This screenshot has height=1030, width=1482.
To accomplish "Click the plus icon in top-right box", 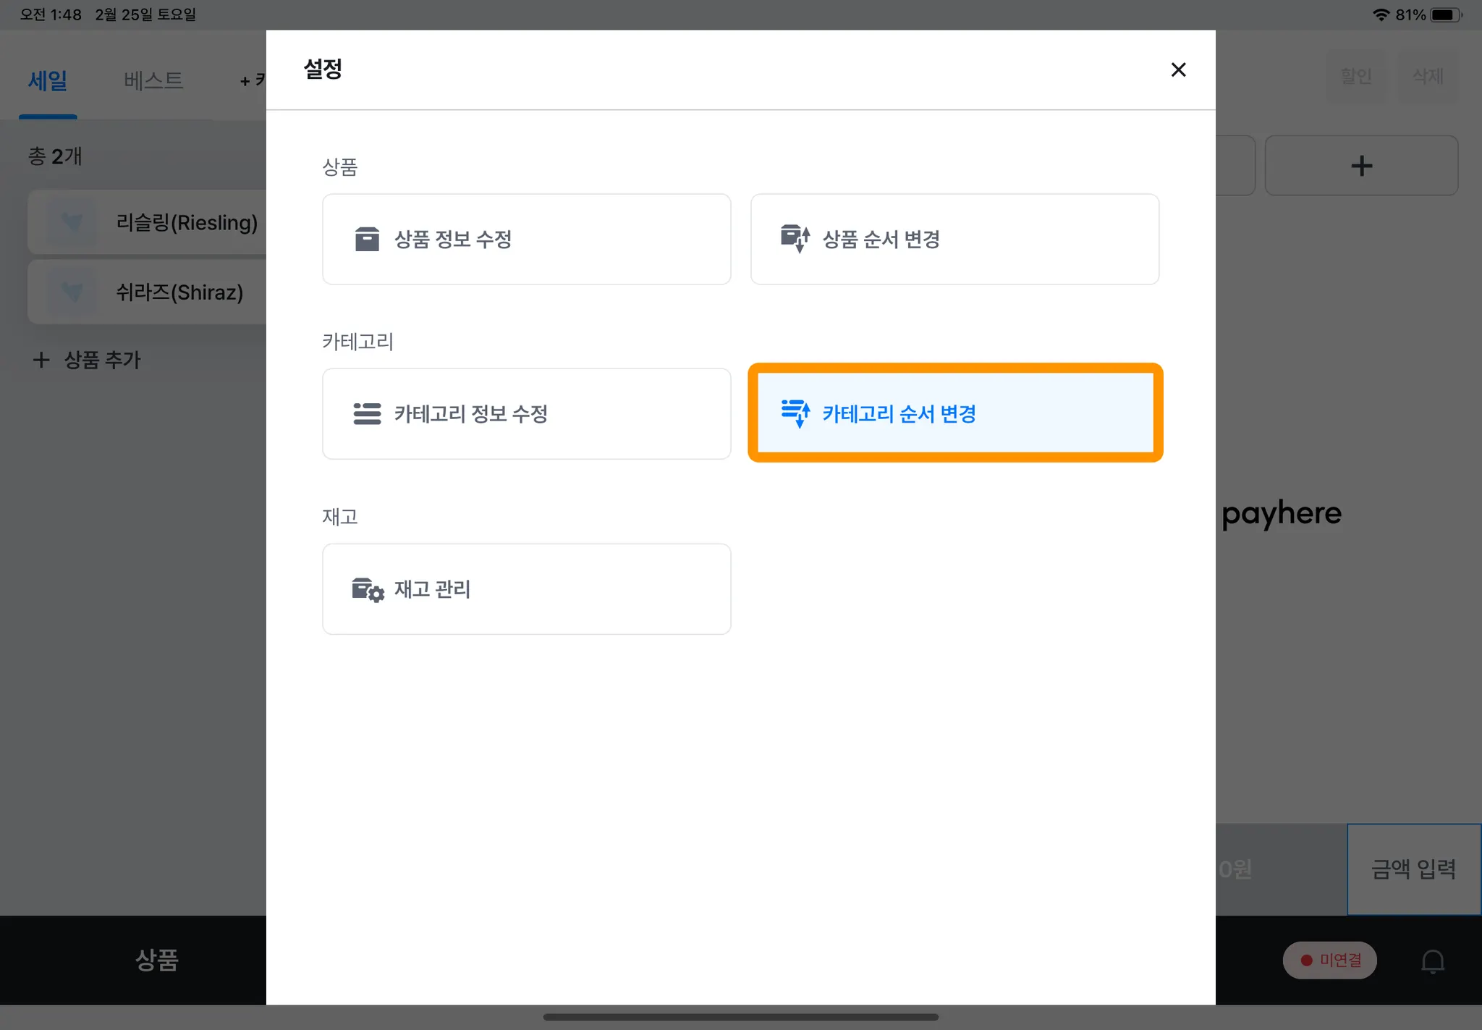I will pyautogui.click(x=1361, y=166).
